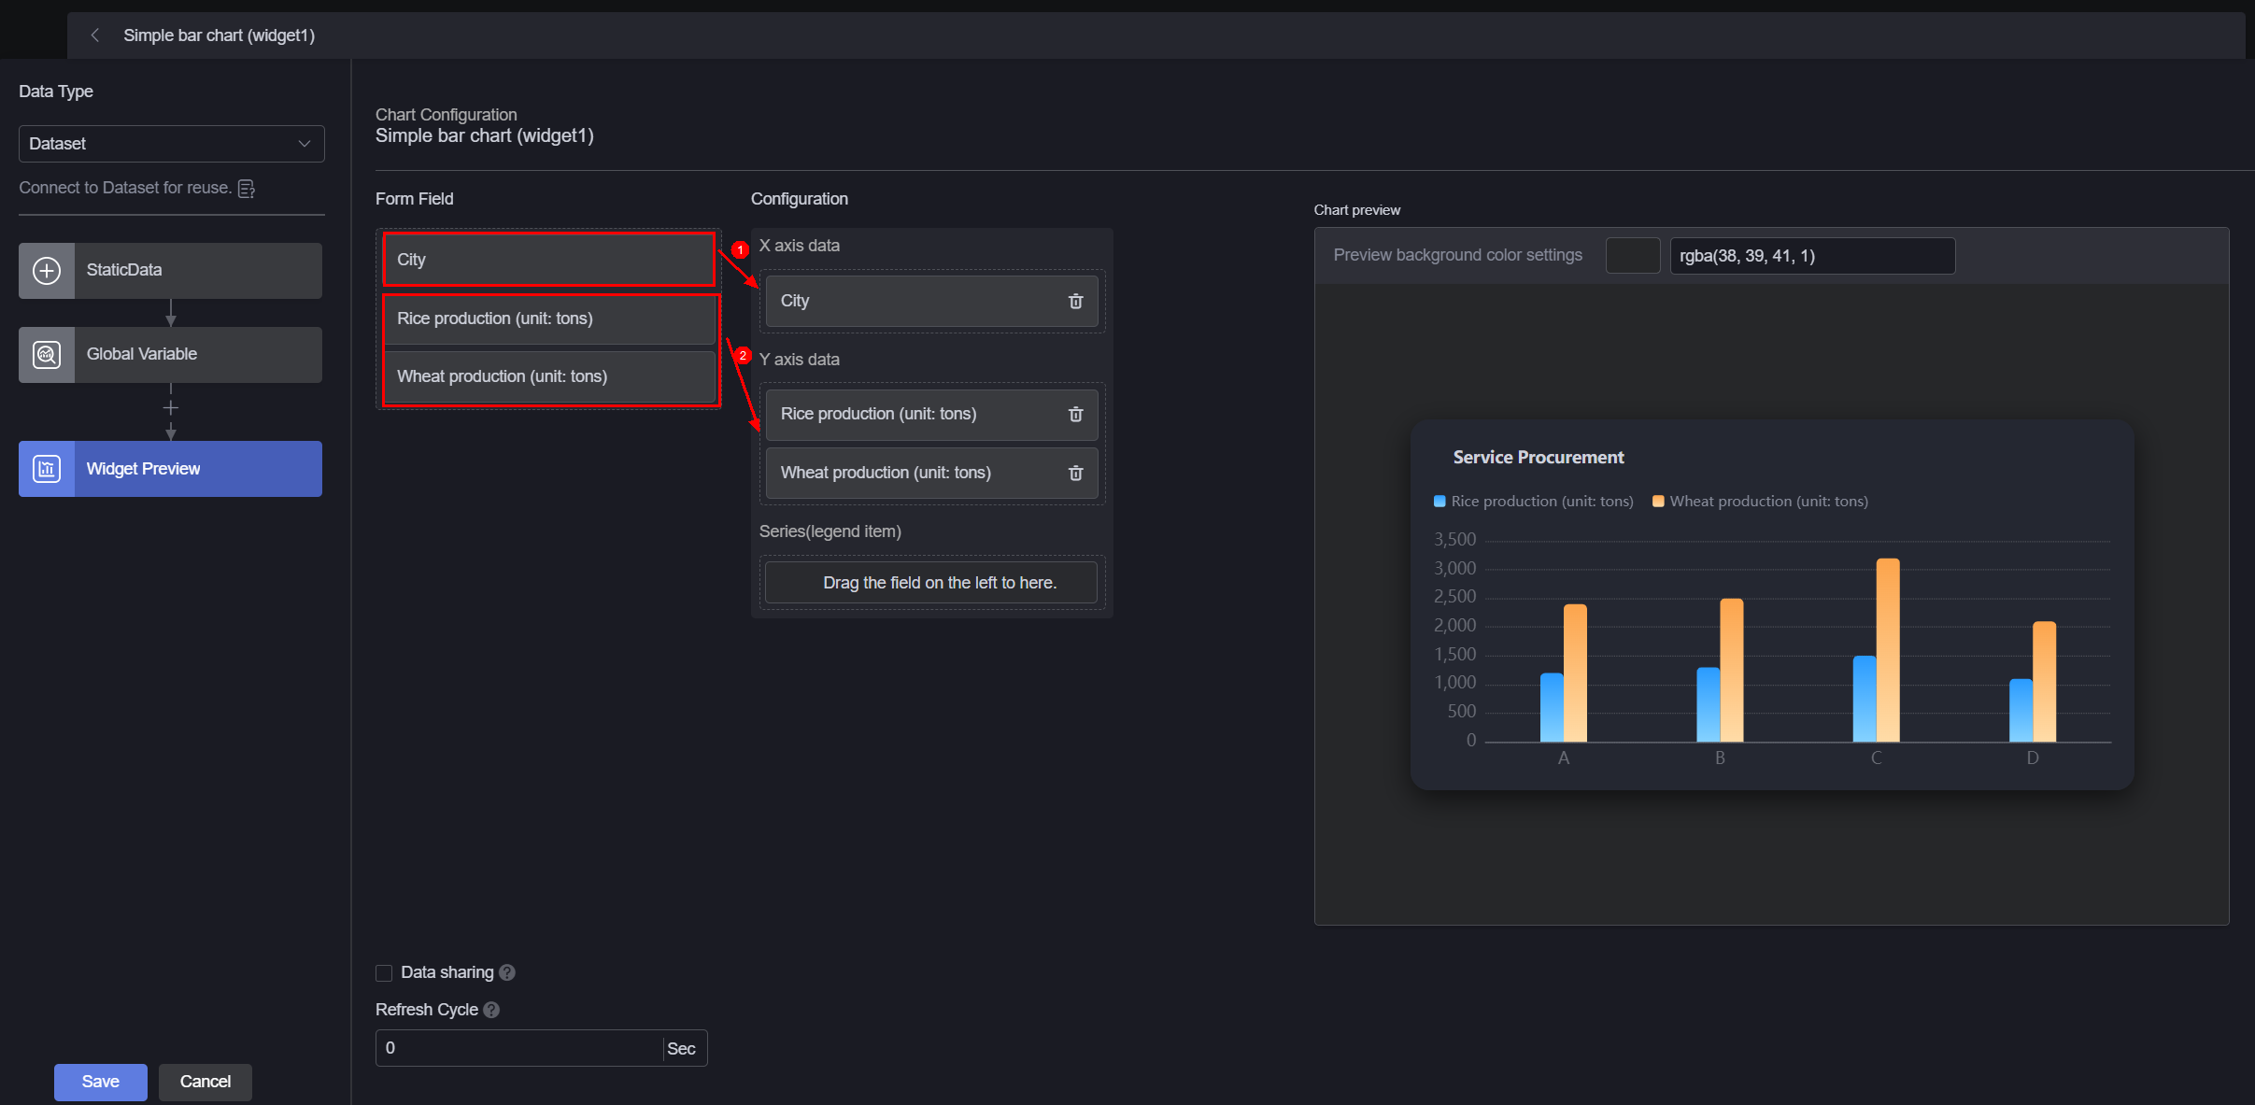
Task: Click the Global Variable icon
Action: point(47,355)
